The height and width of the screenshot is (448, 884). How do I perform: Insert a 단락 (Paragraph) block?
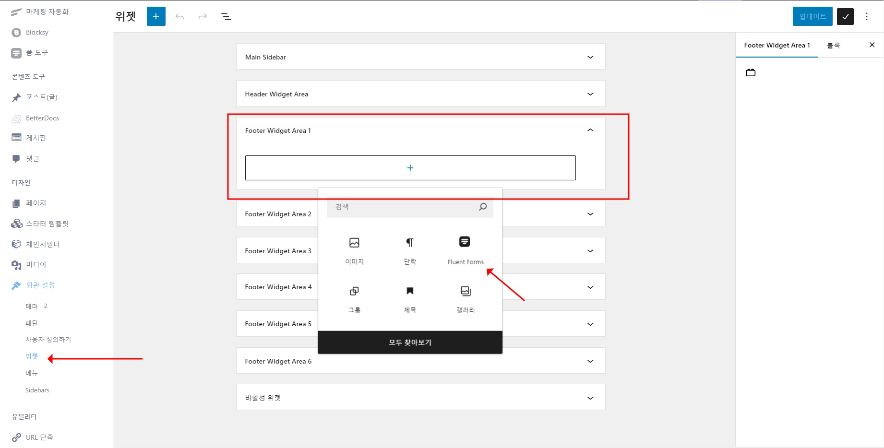tap(410, 251)
